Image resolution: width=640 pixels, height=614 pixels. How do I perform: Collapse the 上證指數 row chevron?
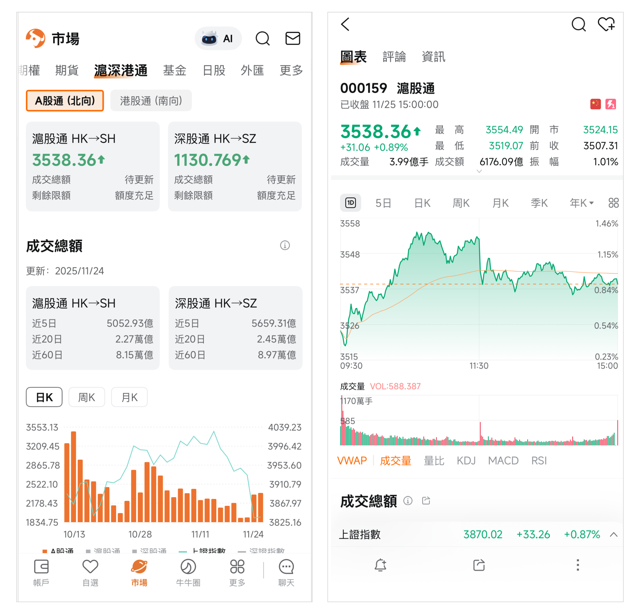click(x=614, y=534)
